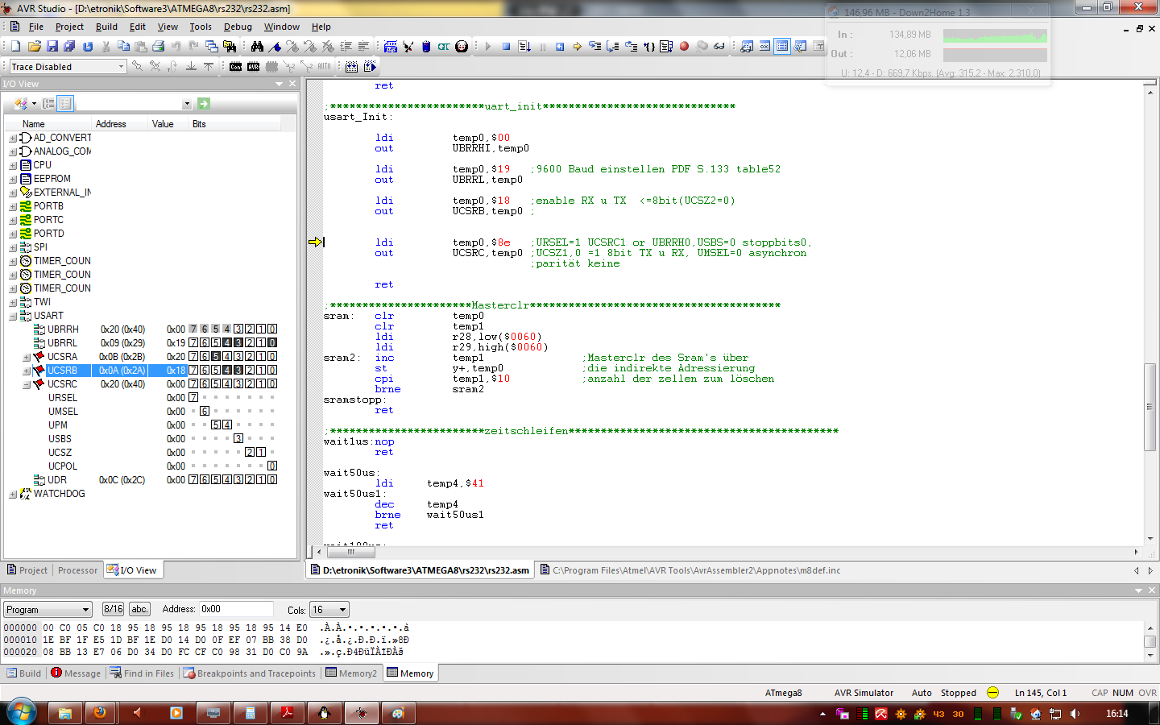Click green go arrow in I/O View
The width and height of the screenshot is (1160, 725).
[204, 104]
